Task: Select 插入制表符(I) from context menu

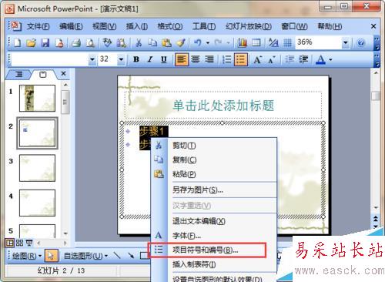Action: pos(213,264)
